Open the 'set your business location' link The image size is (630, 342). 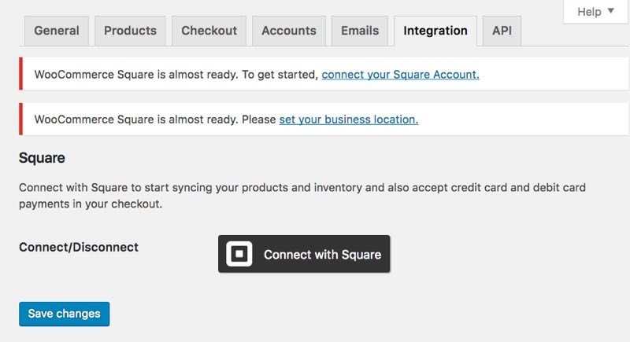coord(349,120)
